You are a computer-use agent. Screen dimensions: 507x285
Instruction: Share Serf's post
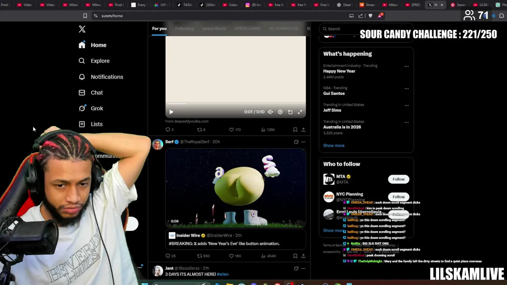tap(303, 256)
